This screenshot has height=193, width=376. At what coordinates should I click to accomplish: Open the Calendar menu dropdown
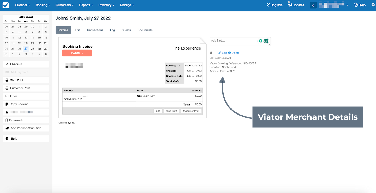22,5
